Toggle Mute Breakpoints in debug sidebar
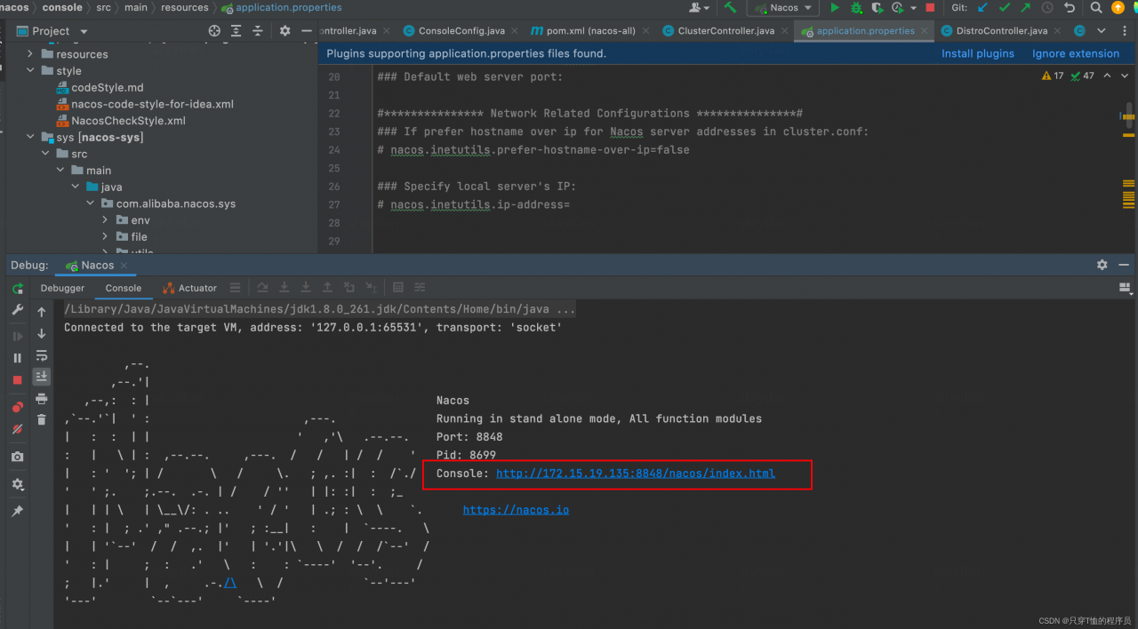1138x629 pixels. coord(17,429)
